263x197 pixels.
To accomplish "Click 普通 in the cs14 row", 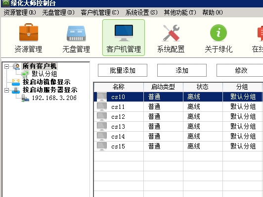I will pyautogui.click(x=154, y=137).
